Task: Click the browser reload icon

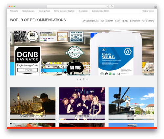Action: (107, 7)
